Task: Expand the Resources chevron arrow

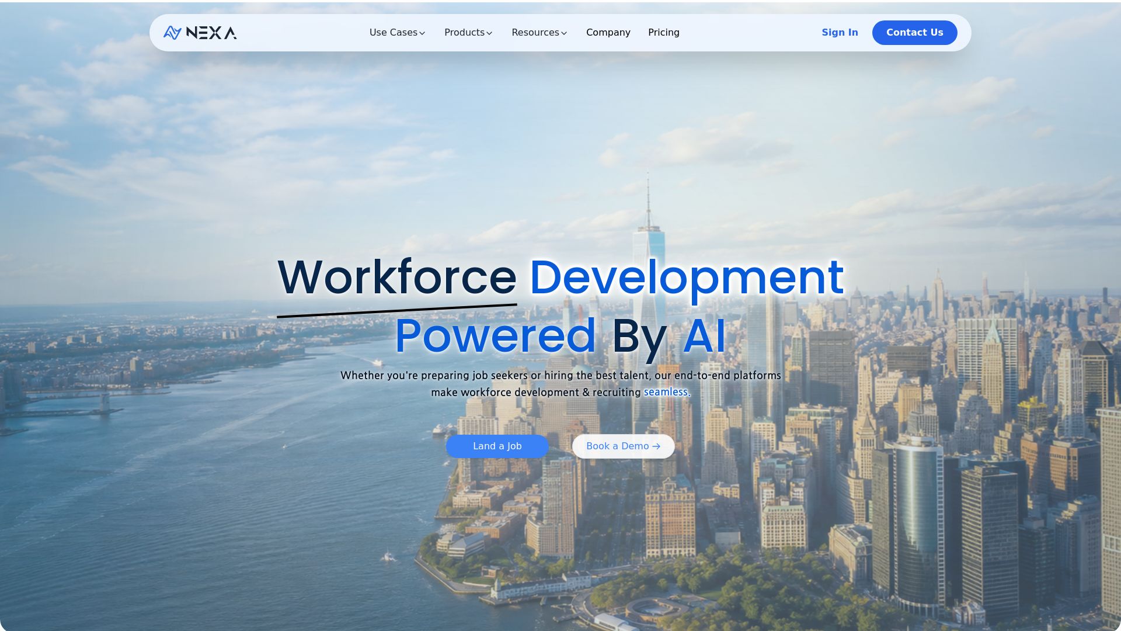Action: click(x=564, y=33)
